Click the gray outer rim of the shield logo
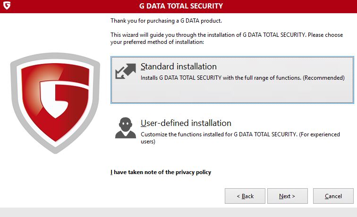 tap(14, 91)
